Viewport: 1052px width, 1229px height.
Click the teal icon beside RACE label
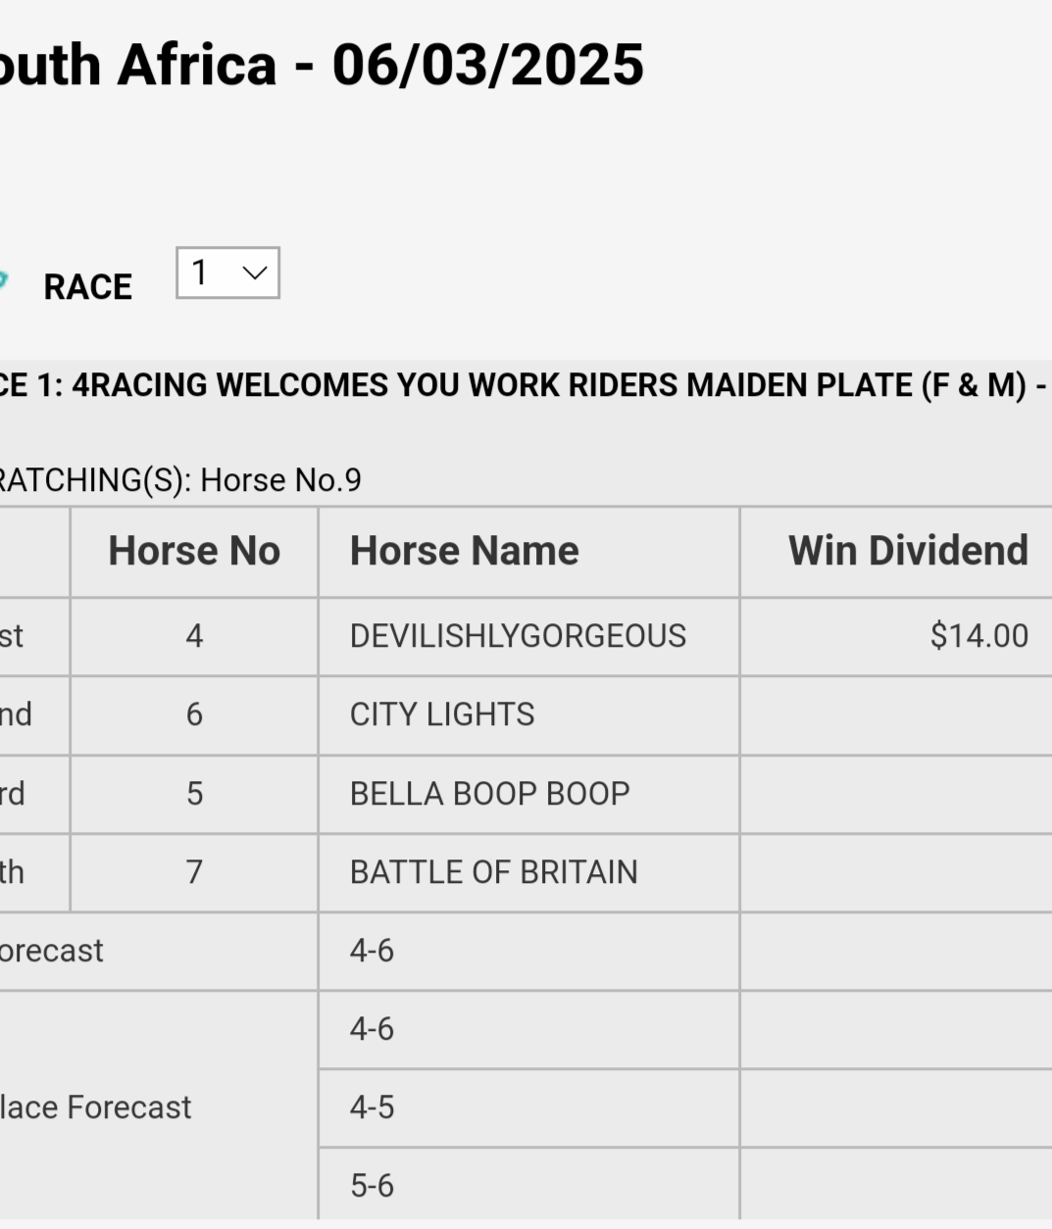(3, 282)
